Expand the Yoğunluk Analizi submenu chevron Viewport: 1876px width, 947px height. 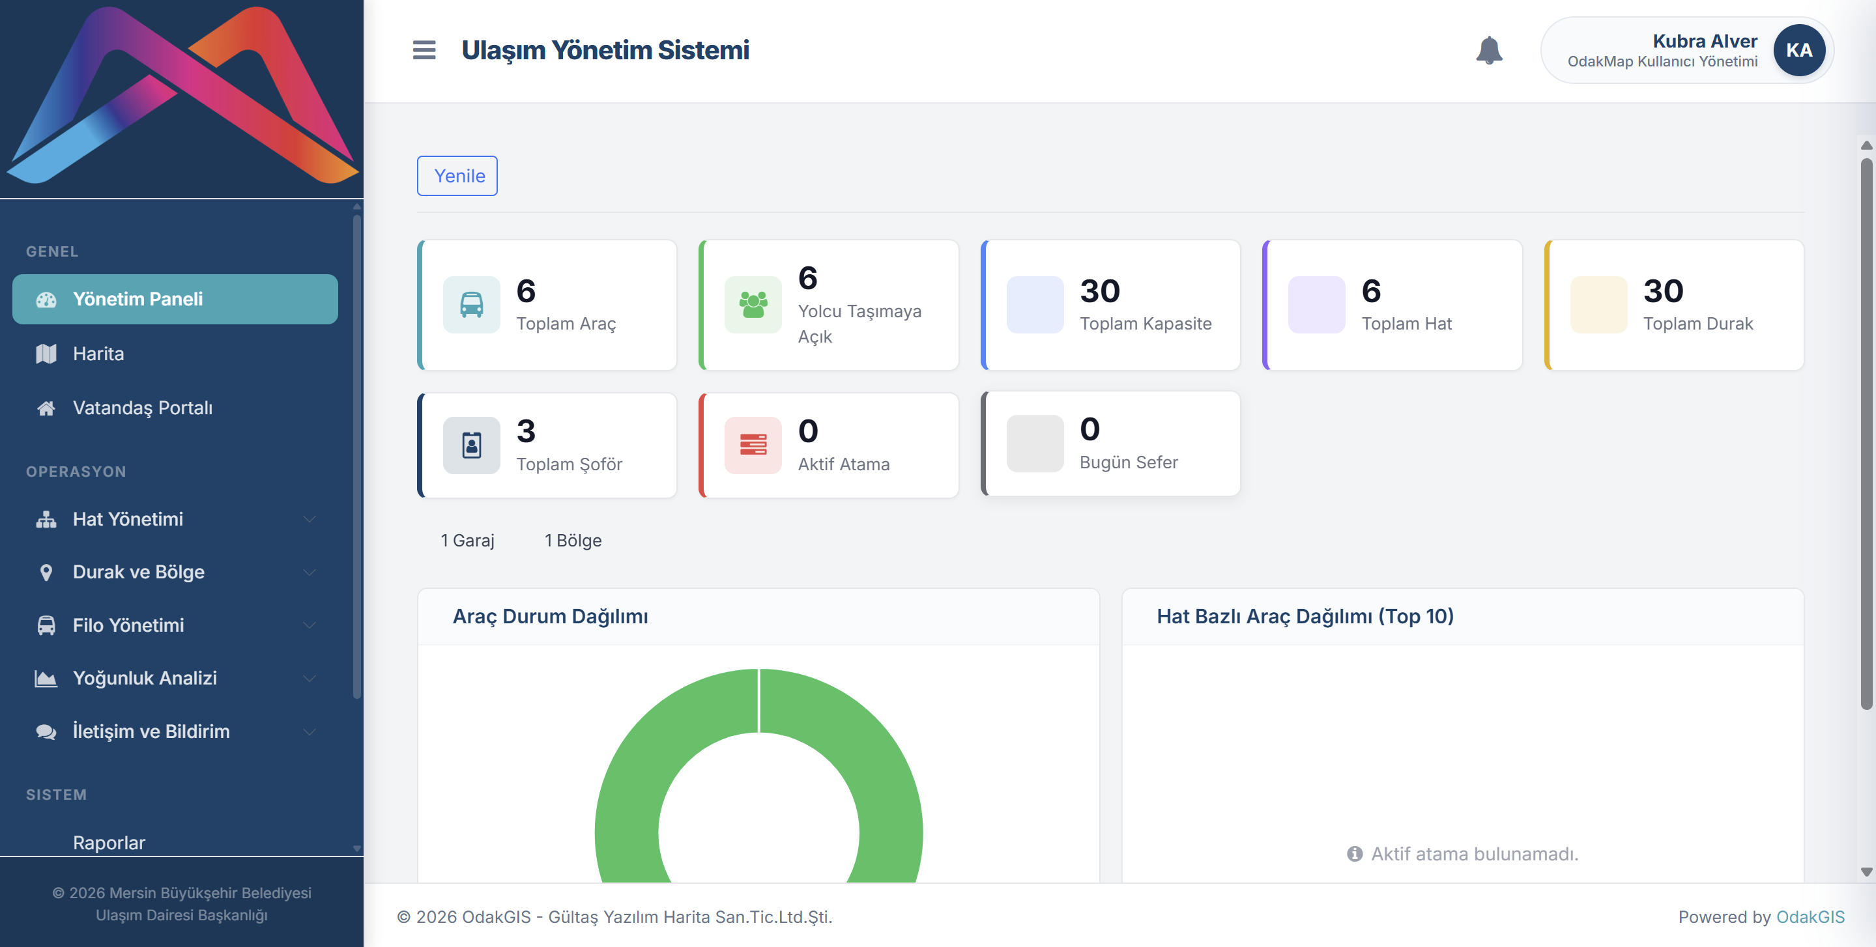coord(310,679)
